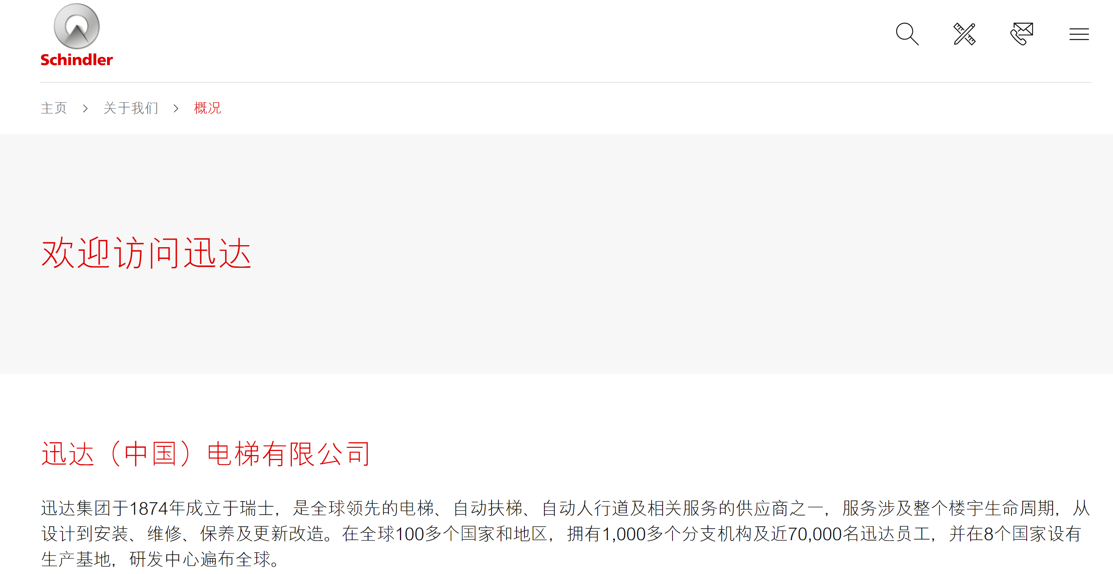Click the Schindler logo to go home

point(78,34)
